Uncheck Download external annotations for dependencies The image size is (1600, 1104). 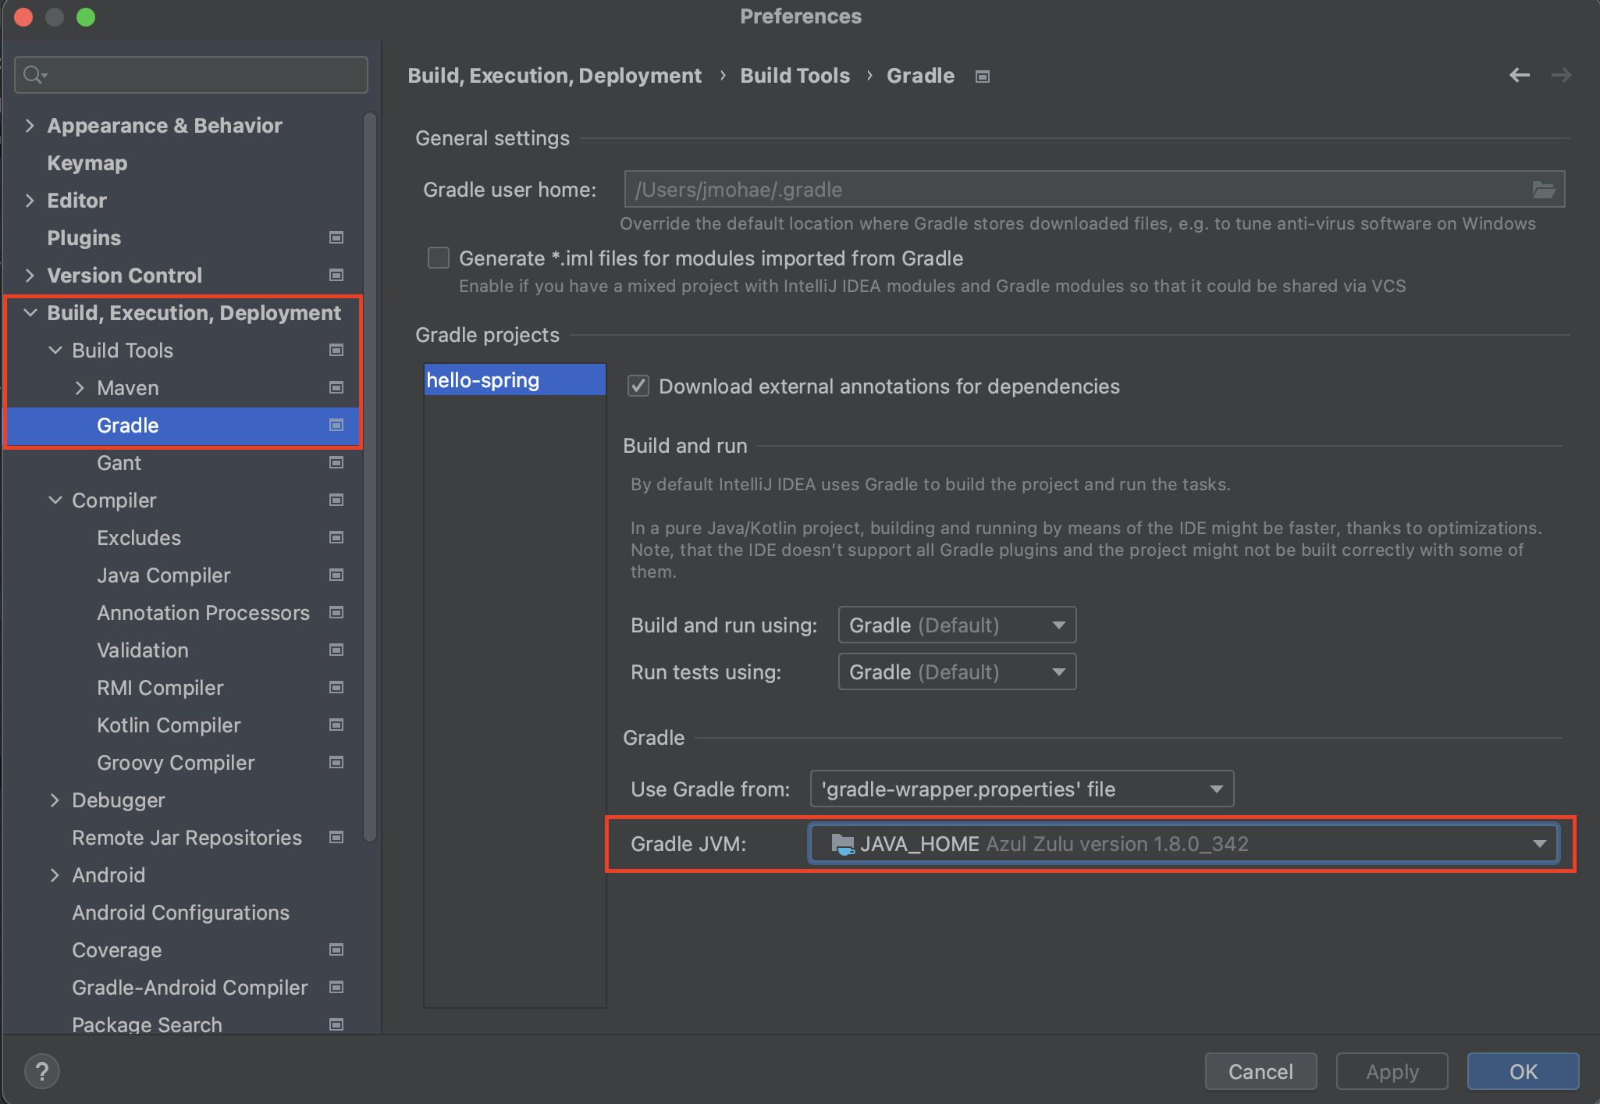[x=638, y=386]
